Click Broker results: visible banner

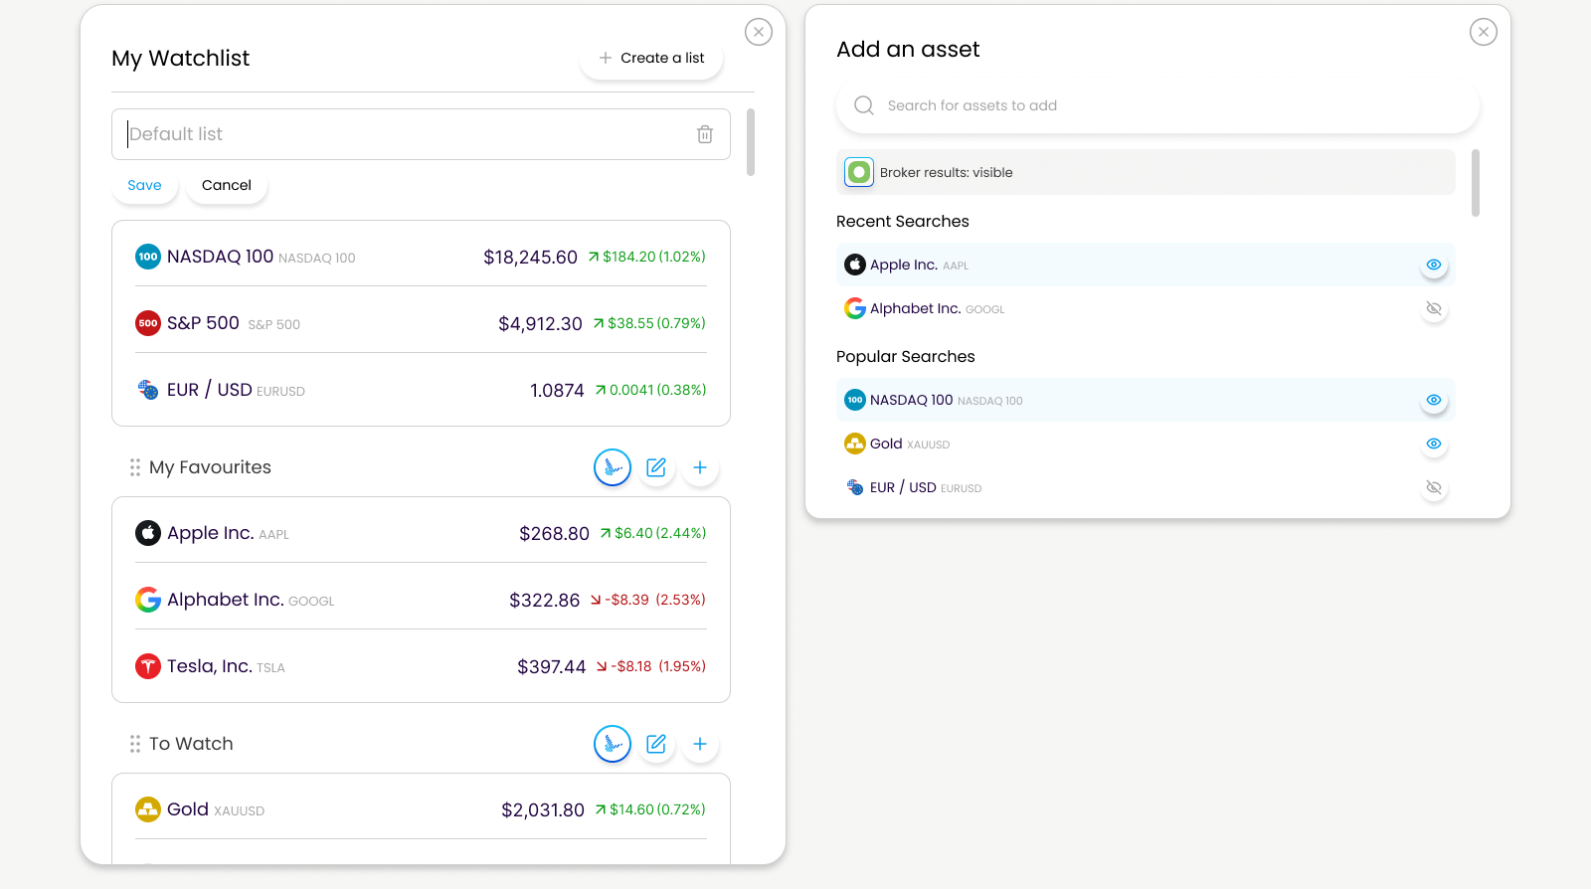(x=1146, y=172)
